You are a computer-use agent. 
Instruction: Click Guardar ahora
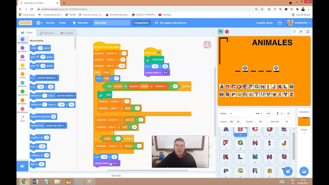264,23
